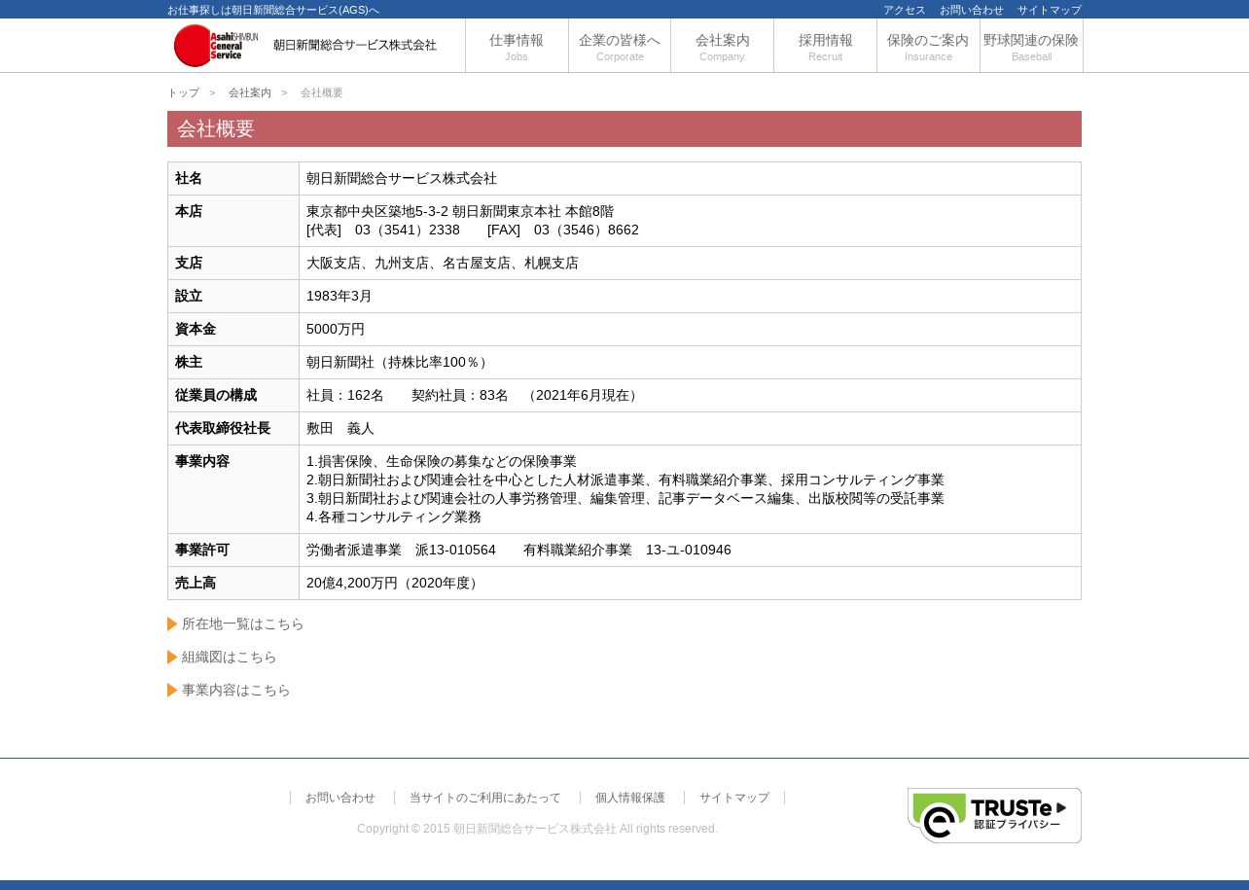The height and width of the screenshot is (890, 1249).
Task: Go to 会社案内 via the breadcrumb
Action: point(250,92)
